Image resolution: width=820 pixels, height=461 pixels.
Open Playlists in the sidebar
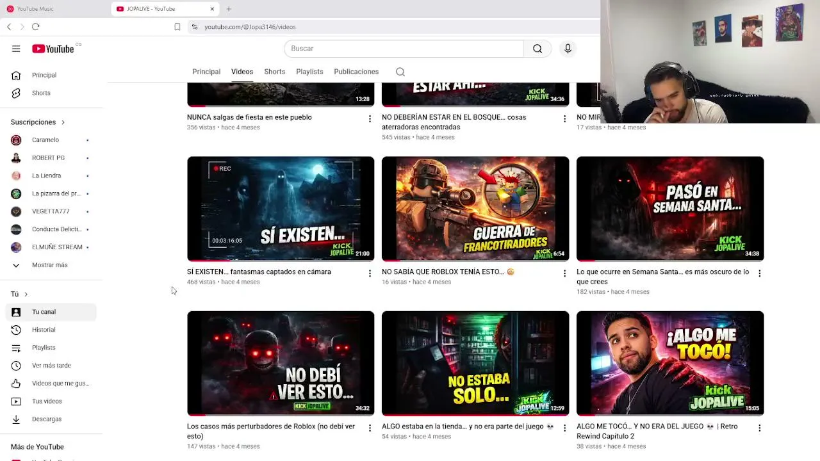(51, 348)
